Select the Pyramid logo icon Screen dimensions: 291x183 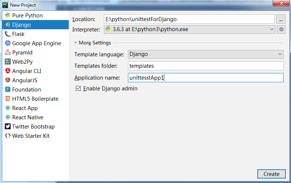[x=8, y=53]
